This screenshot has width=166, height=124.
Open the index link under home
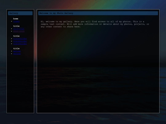[x=16, y=21]
